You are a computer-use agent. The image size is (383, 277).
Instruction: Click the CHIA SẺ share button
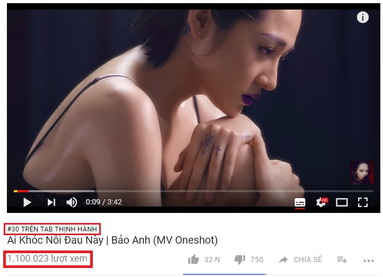pos(308,260)
